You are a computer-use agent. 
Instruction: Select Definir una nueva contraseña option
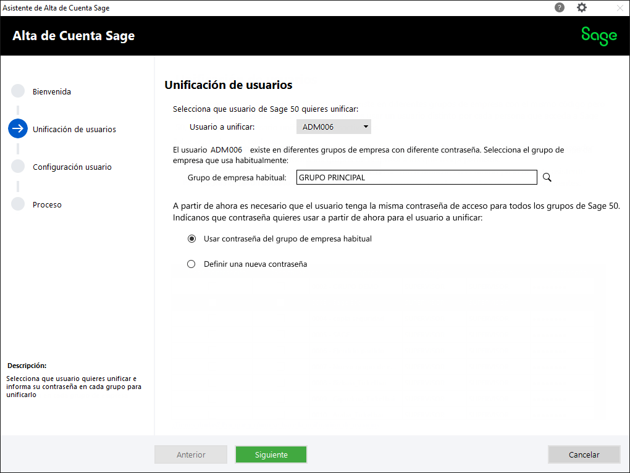(x=191, y=264)
